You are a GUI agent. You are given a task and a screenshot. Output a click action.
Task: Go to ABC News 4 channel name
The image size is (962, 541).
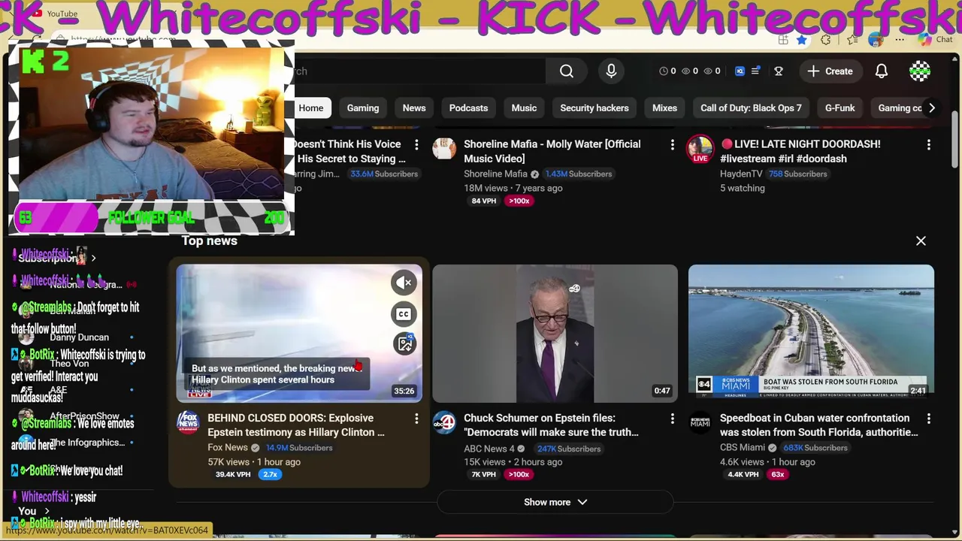coord(489,449)
